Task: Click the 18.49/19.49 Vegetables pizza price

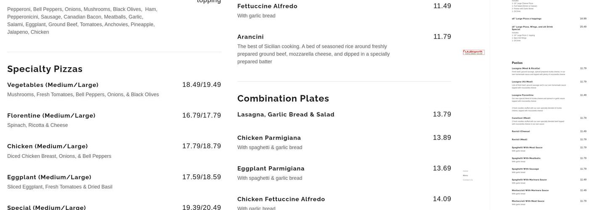Action: (x=202, y=85)
